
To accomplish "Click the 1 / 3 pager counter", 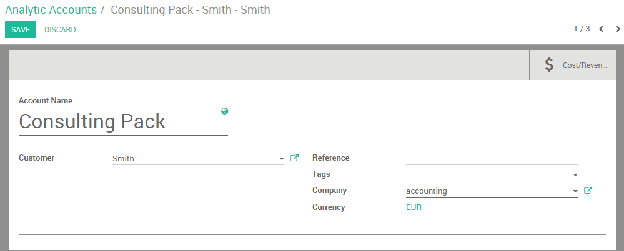I will click(582, 29).
